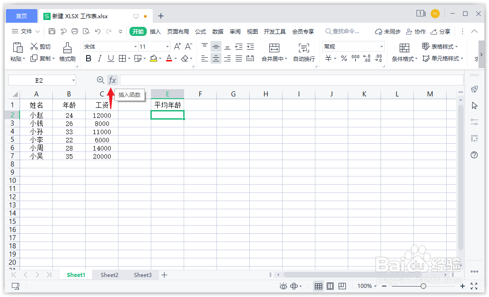Toggle bold formatting
This screenshot has width=489, height=297.
coord(88,58)
